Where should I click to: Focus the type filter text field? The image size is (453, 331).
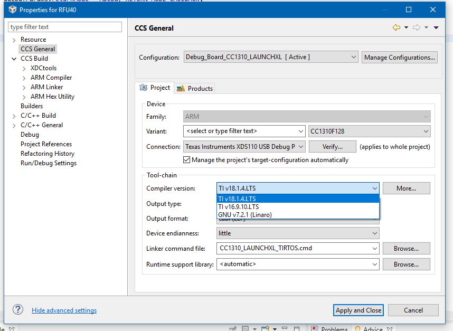click(65, 27)
